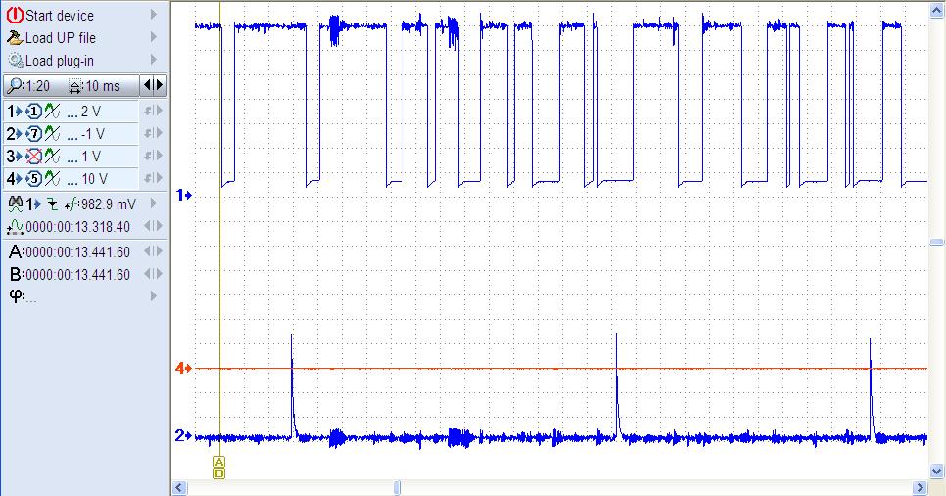Click channel 3 crossed-out disabled input icon

tap(34, 157)
